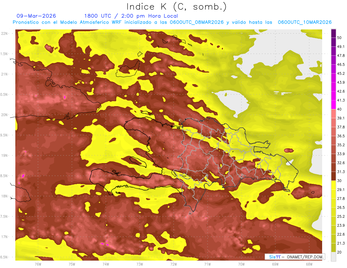347x268 pixels.
Task: Select the date label "09-Mar-2026"
Action: (x=36, y=16)
